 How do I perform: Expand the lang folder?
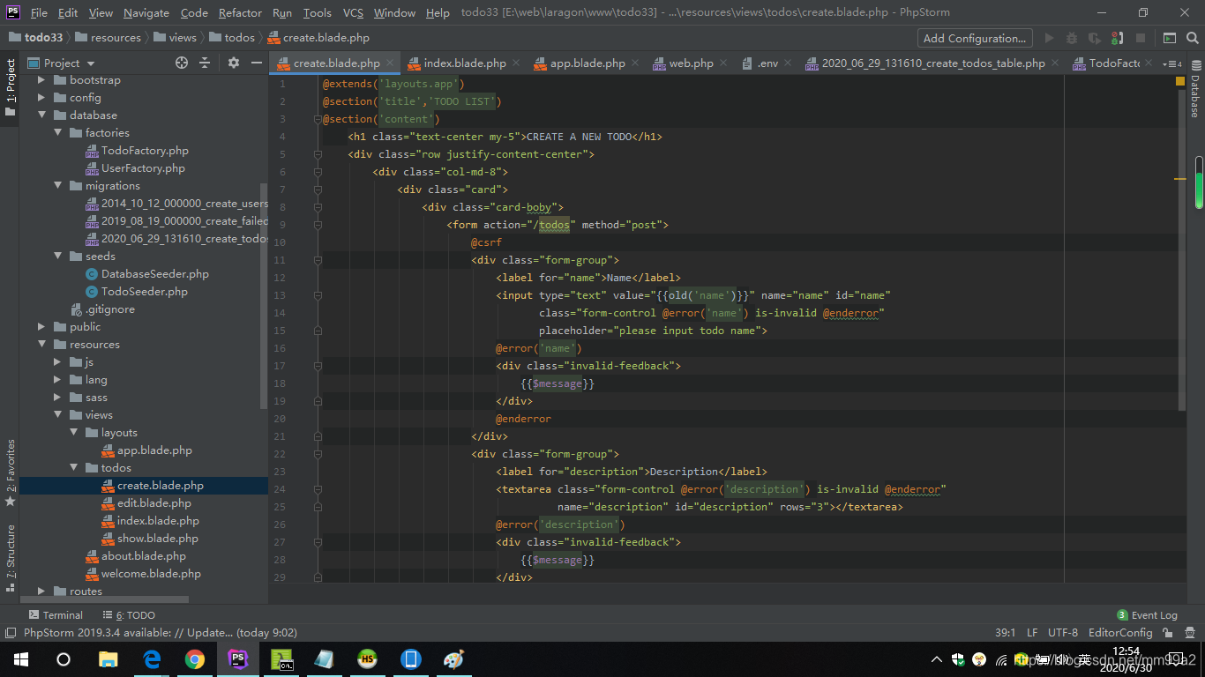(x=57, y=380)
